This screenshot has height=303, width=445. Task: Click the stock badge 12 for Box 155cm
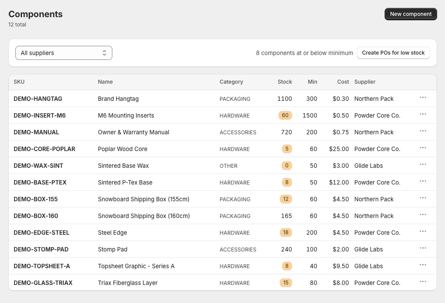click(286, 199)
